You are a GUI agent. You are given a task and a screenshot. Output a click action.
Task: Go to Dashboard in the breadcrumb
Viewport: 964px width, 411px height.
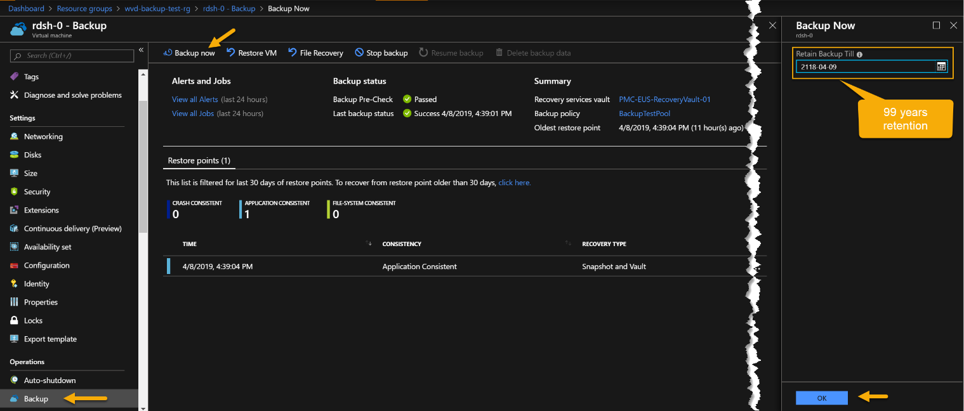click(27, 9)
